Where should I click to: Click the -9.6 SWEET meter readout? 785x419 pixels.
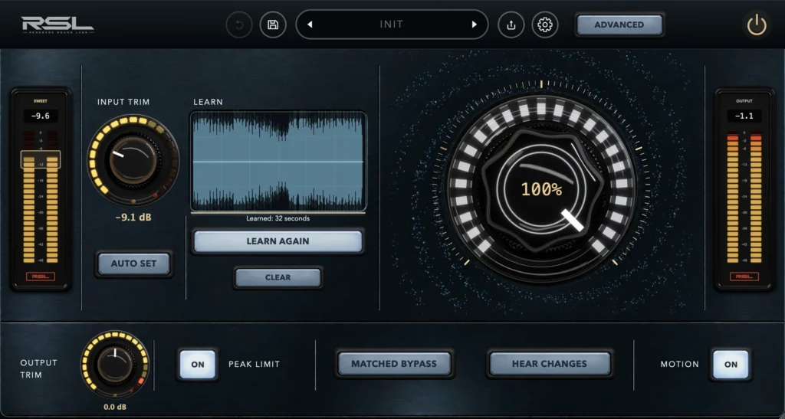pyautogui.click(x=41, y=116)
